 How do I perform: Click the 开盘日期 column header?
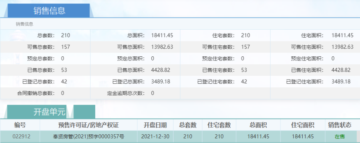coord(155,125)
